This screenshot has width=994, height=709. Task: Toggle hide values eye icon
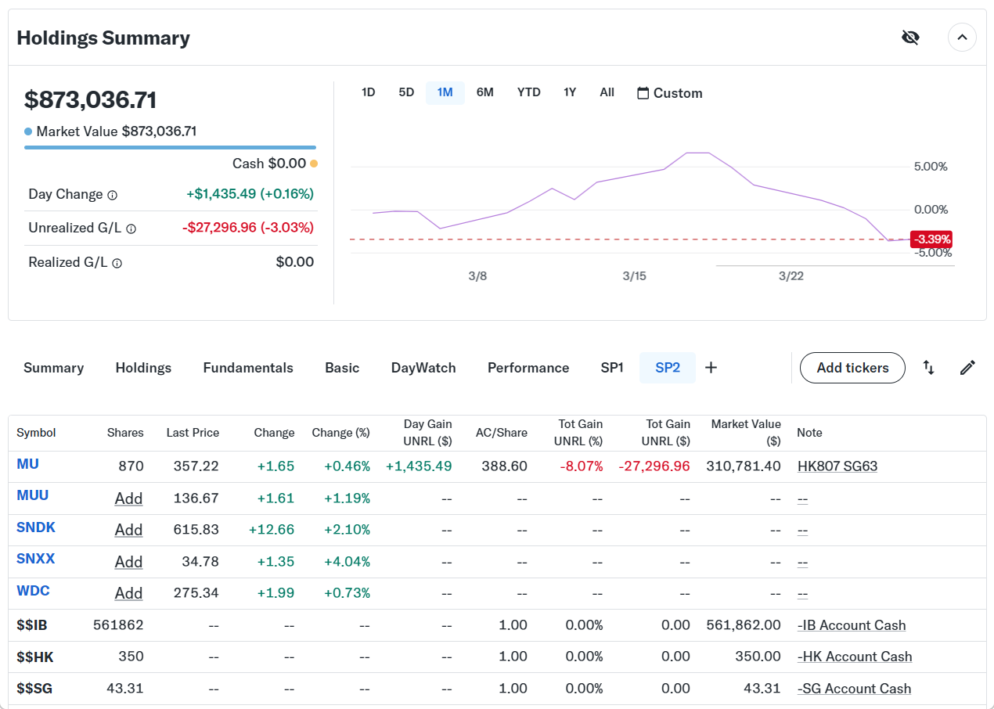(909, 38)
